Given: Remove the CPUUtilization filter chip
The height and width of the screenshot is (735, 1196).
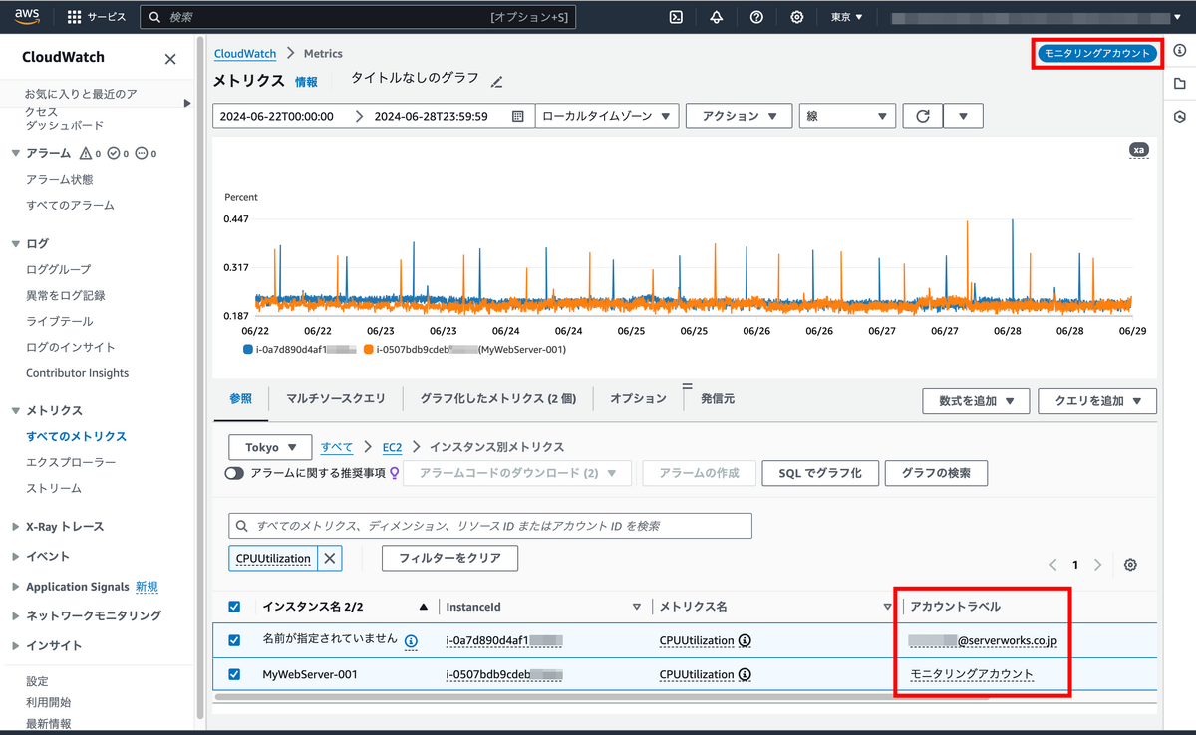Looking at the screenshot, I should (x=330, y=558).
